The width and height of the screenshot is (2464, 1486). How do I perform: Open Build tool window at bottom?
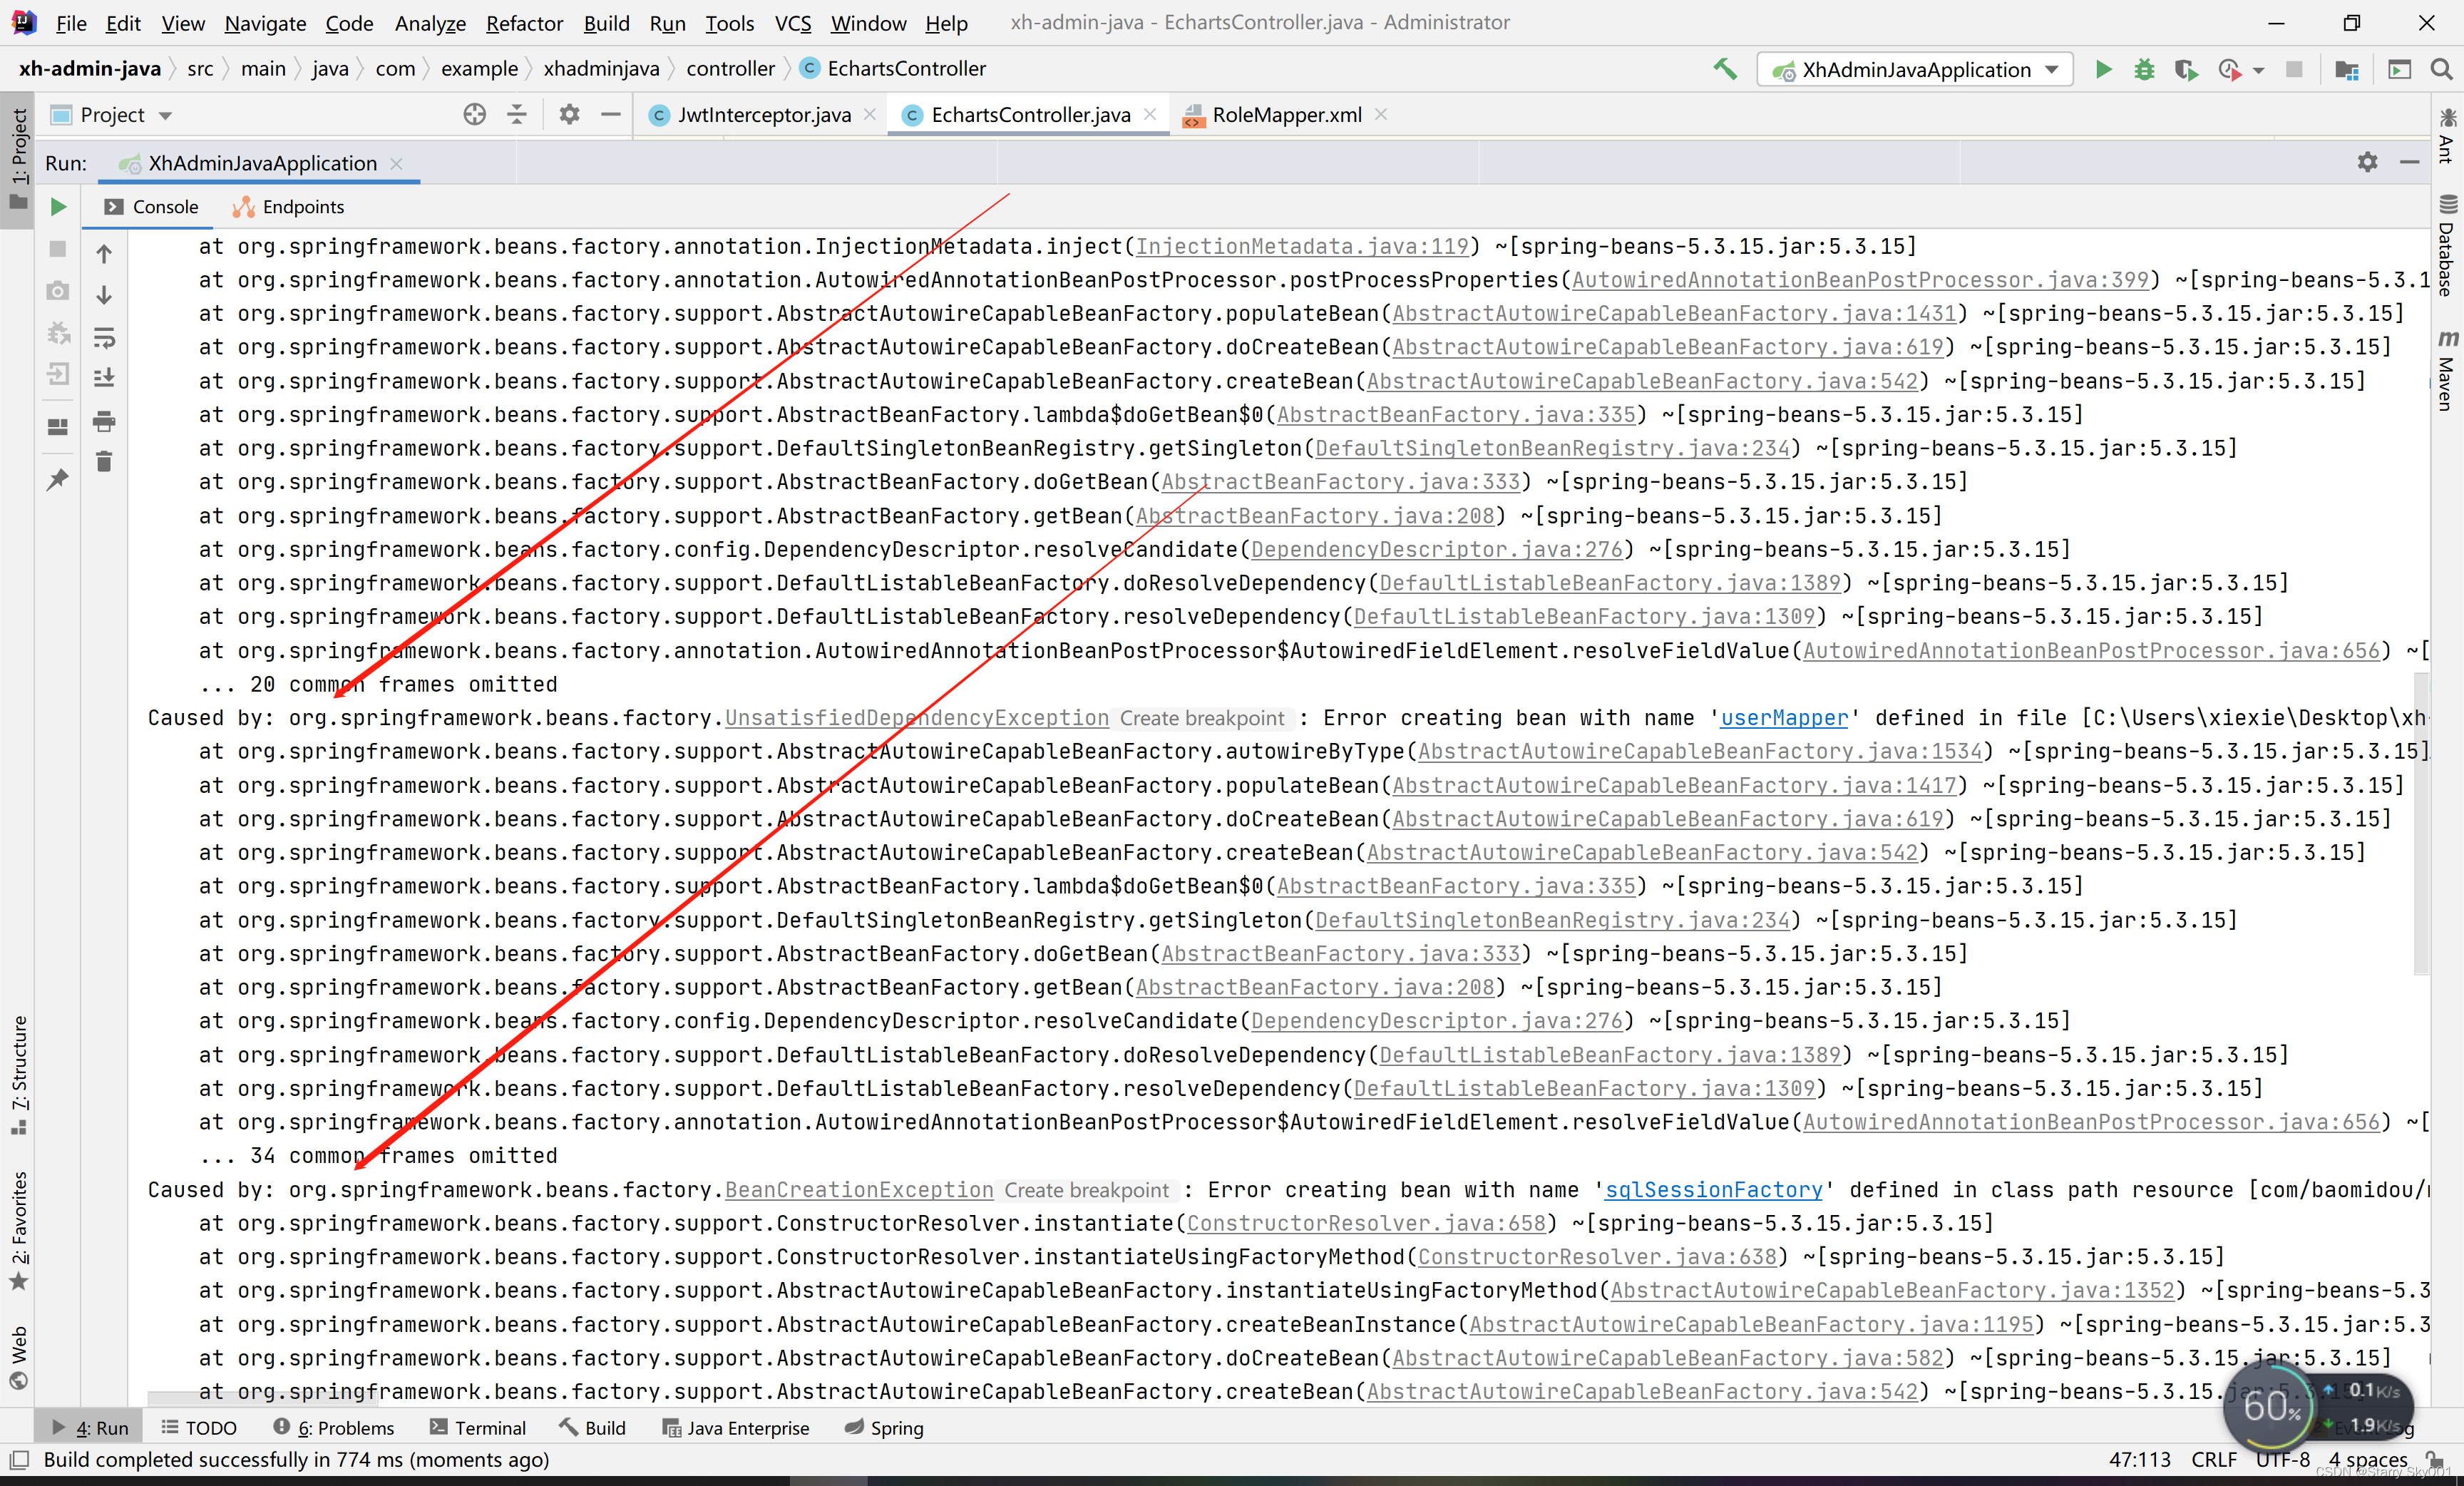click(x=593, y=1427)
